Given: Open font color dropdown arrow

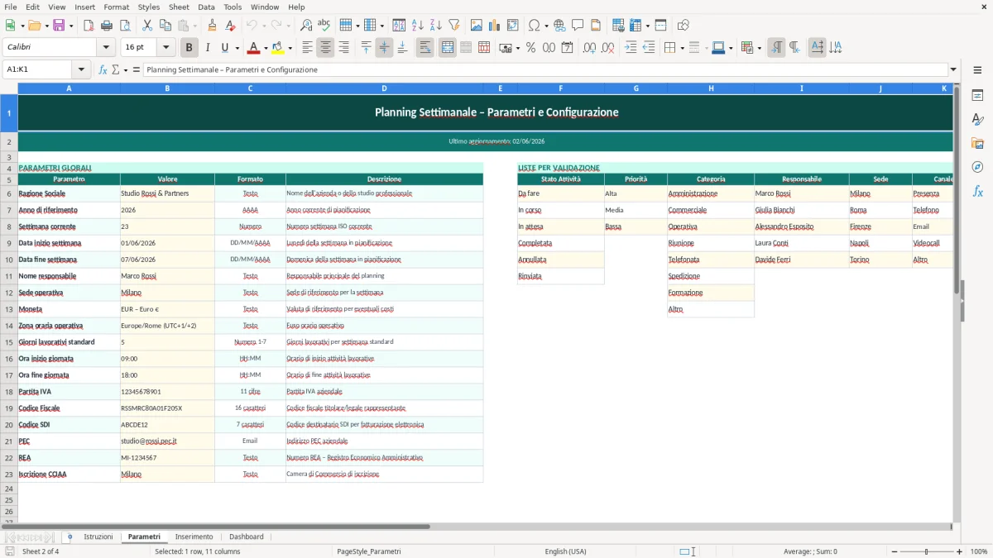Looking at the screenshot, I should [x=266, y=48].
